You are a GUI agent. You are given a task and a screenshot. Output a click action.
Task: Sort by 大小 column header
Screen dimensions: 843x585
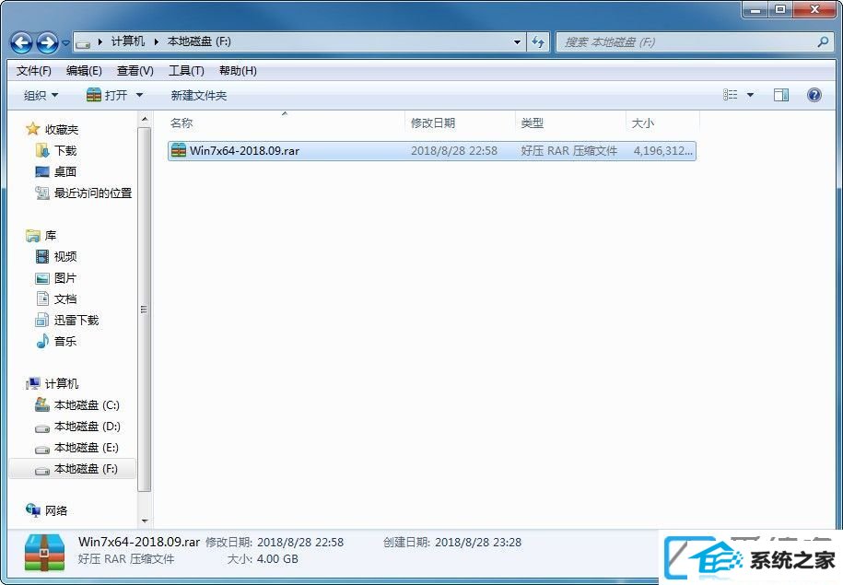tap(662, 123)
